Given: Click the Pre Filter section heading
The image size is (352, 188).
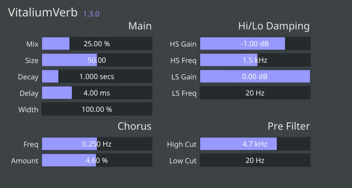Looking at the screenshot, I should click(289, 126).
